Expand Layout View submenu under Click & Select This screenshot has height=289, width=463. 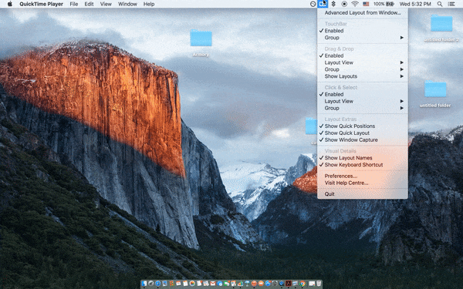[363, 101]
